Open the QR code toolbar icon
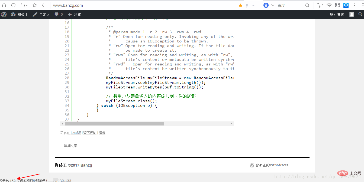This screenshot has width=364, height=182. pyautogui.click(x=337, y=5)
